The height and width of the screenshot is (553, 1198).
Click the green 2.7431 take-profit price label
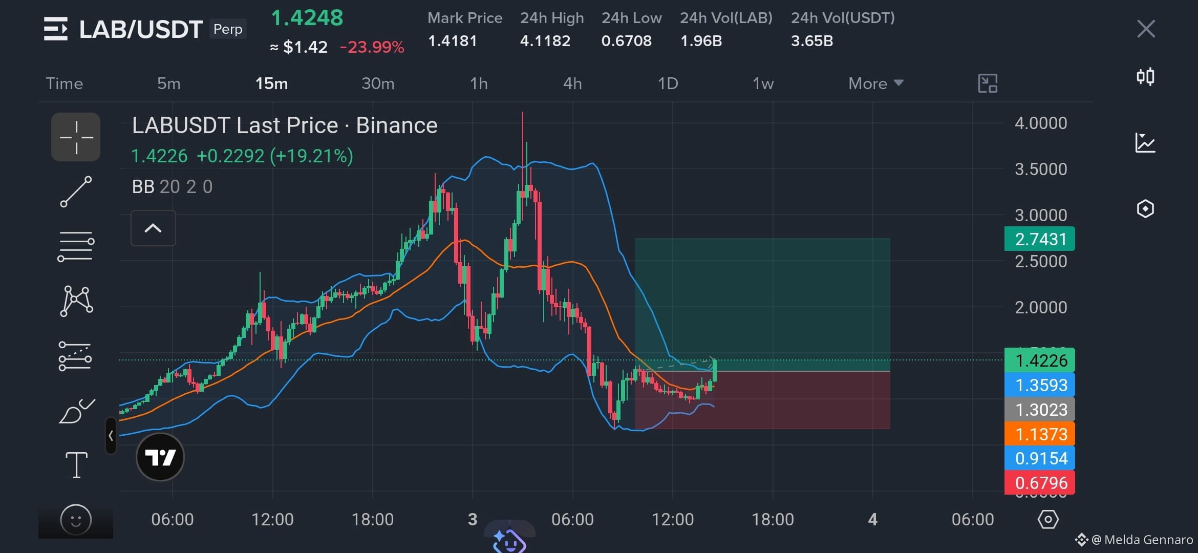(1040, 239)
